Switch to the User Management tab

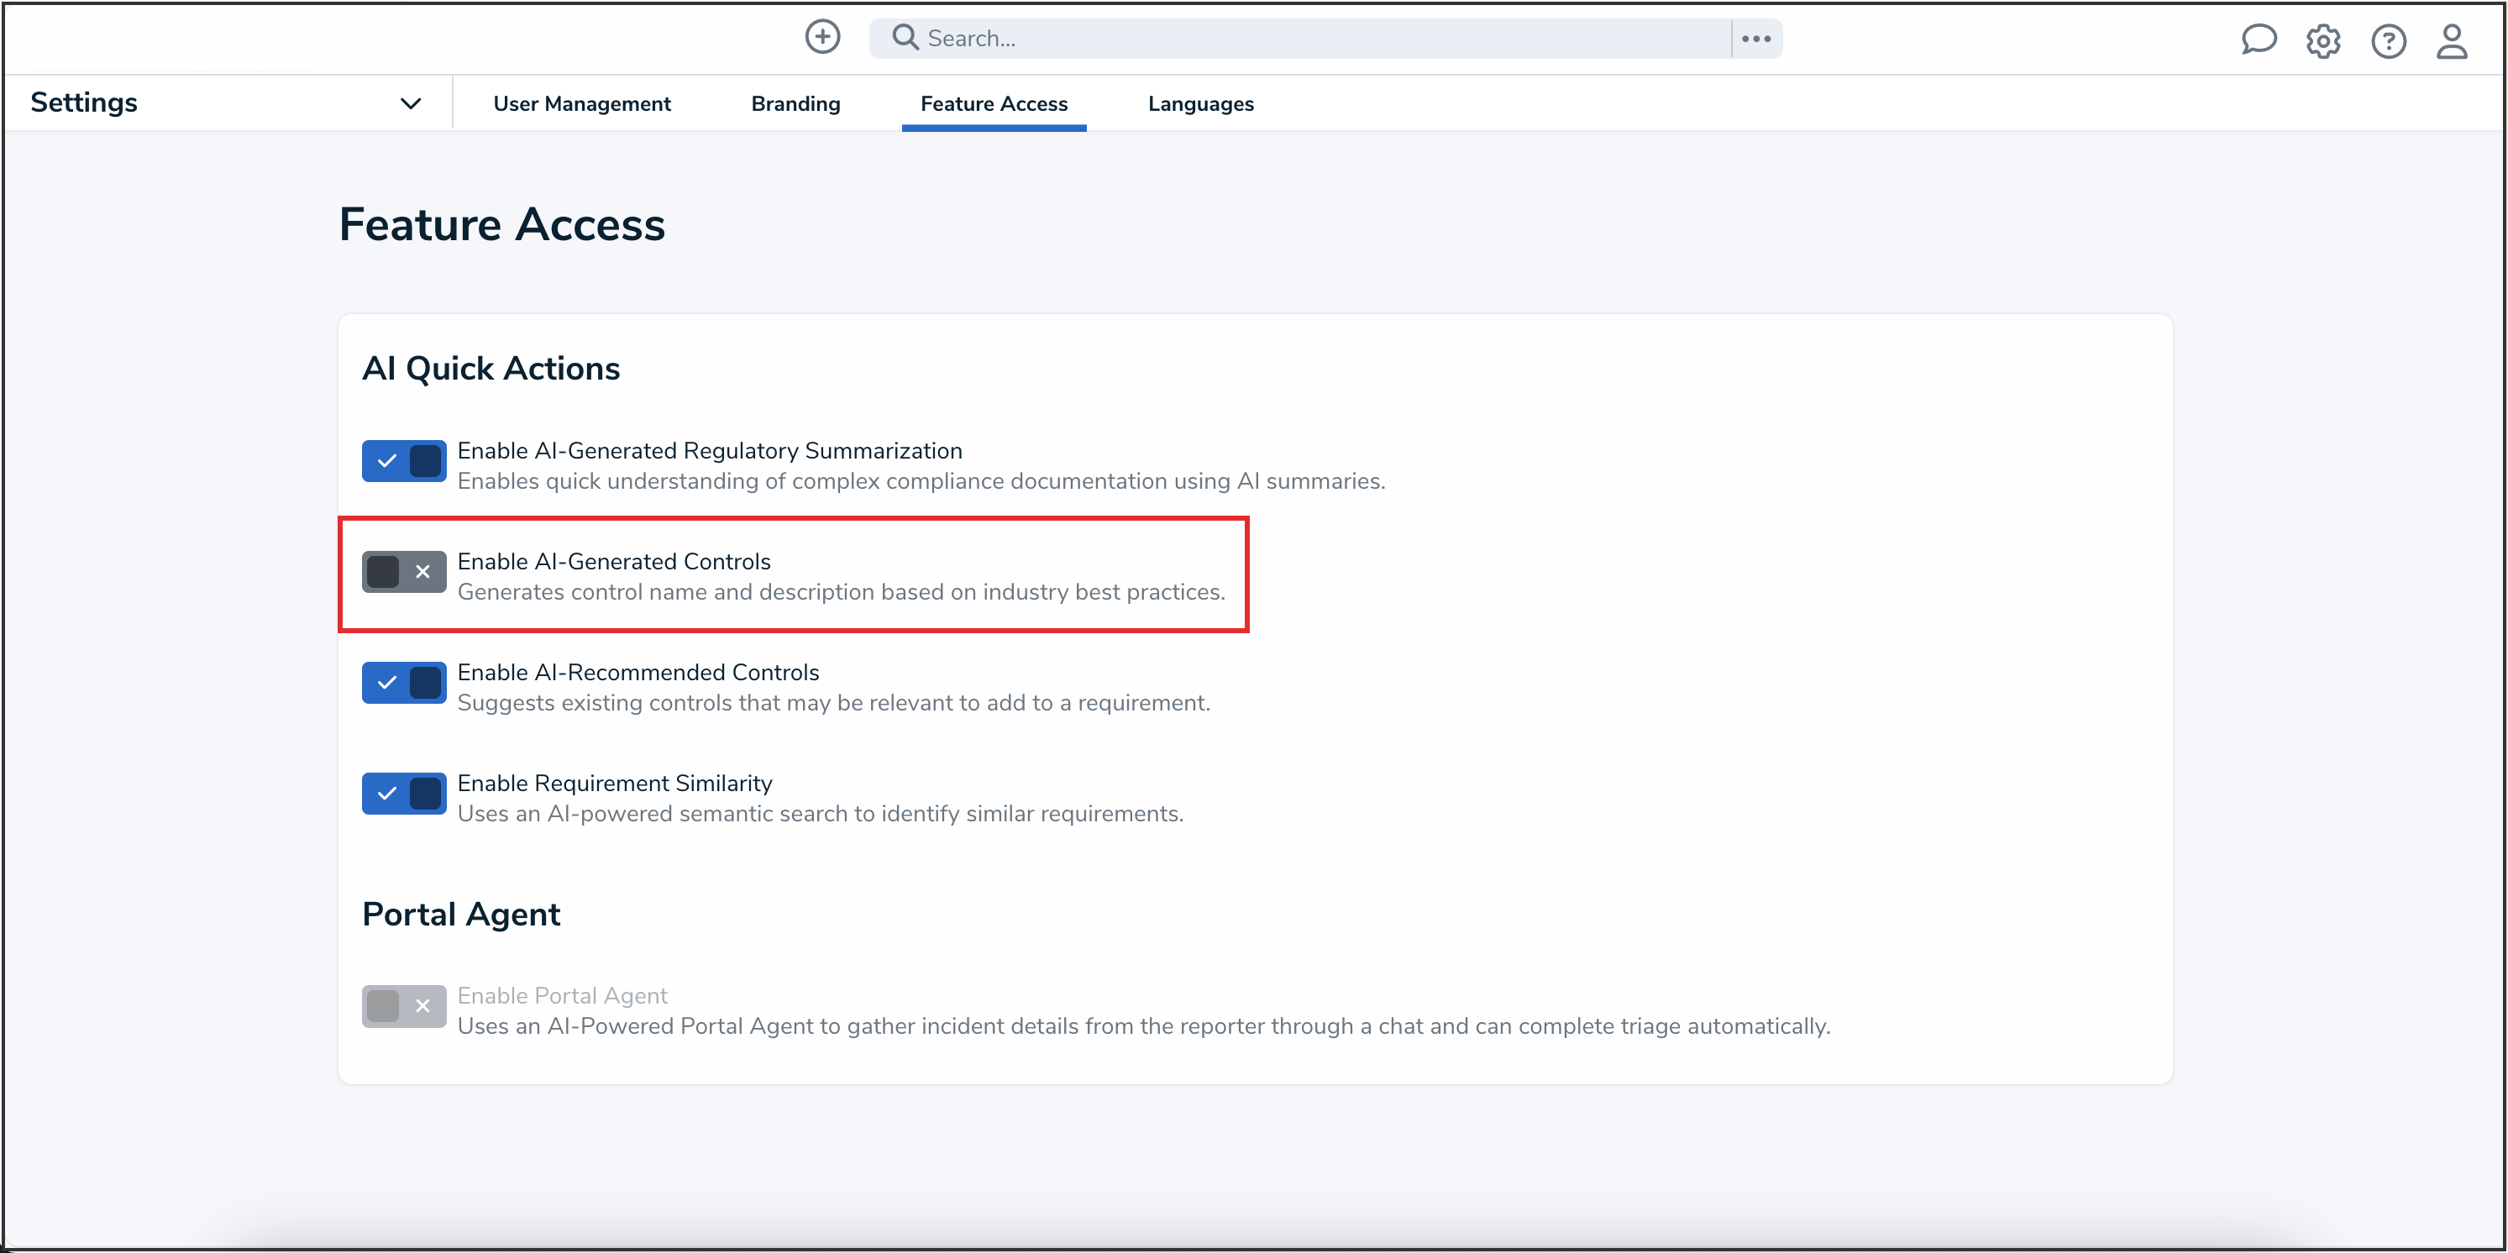(x=581, y=103)
